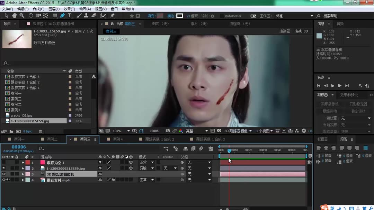This screenshot has width=374, height=210.
Task: Select the Horizontal Type tool
Action: pyautogui.click(x=70, y=16)
